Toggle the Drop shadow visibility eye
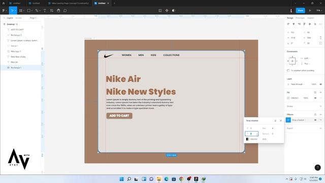The image size is (325, 183). [315, 120]
